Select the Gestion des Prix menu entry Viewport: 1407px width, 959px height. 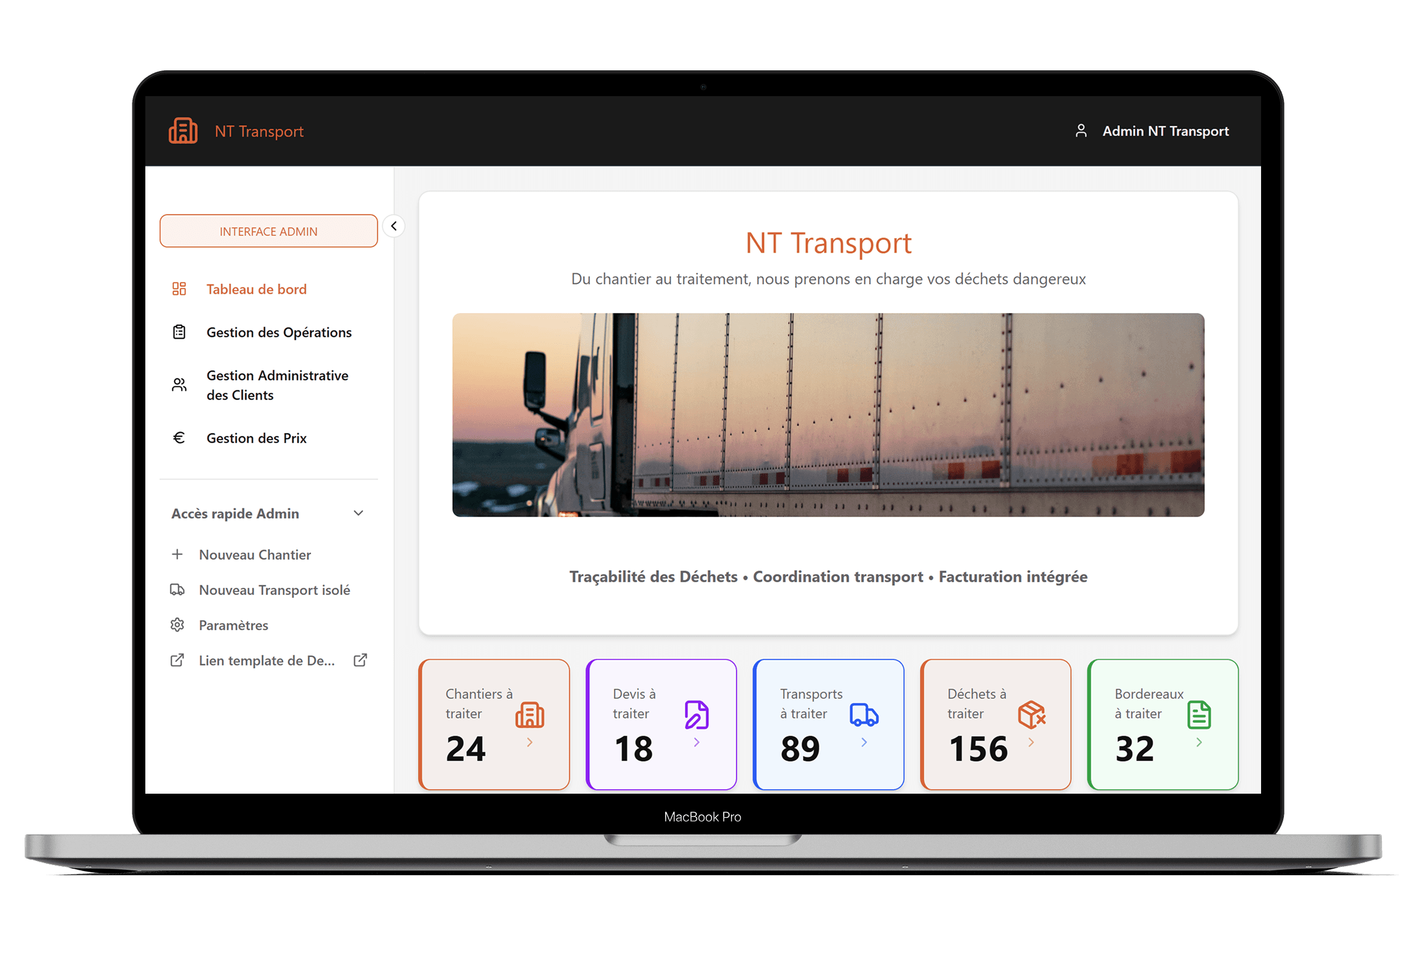click(257, 437)
